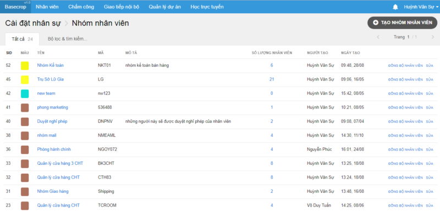Open Quản lý dự án menu
This screenshot has width=440, height=212.
pyautogui.click(x=164, y=7)
